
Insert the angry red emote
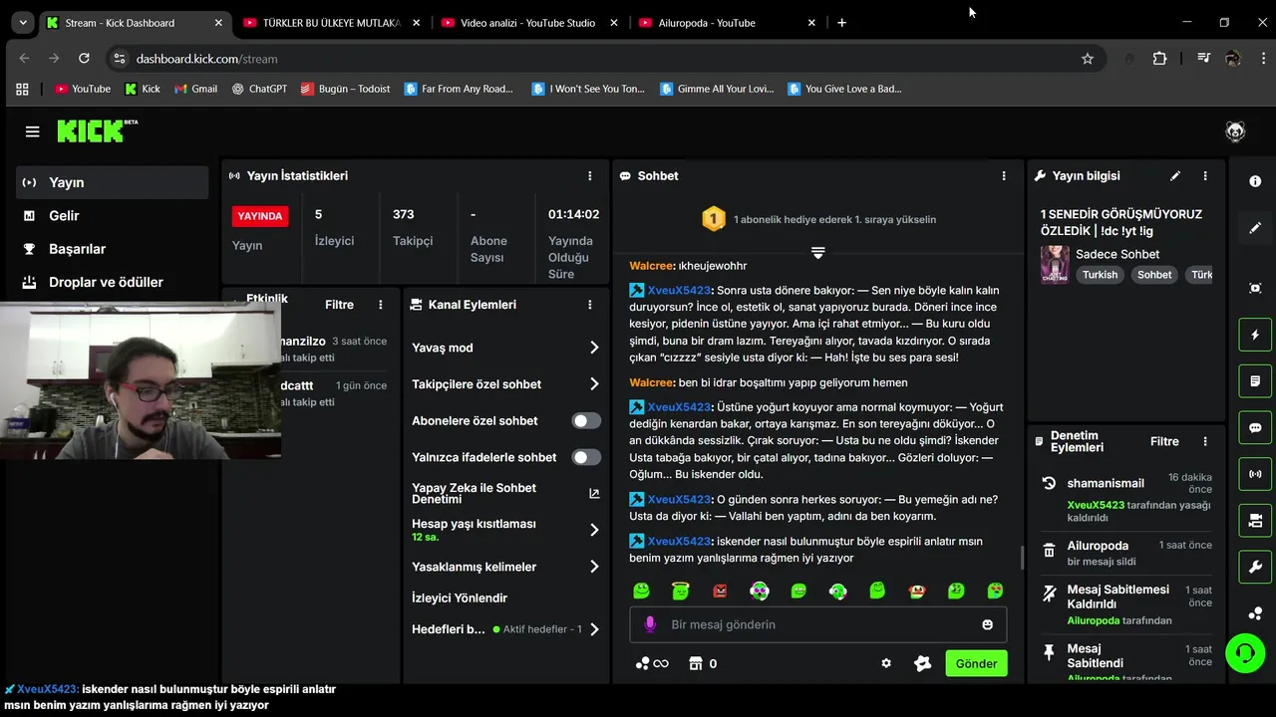coord(720,591)
